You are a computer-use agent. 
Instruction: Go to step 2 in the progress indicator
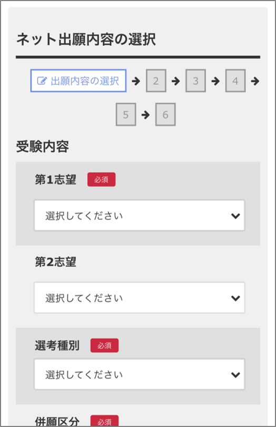(x=156, y=81)
